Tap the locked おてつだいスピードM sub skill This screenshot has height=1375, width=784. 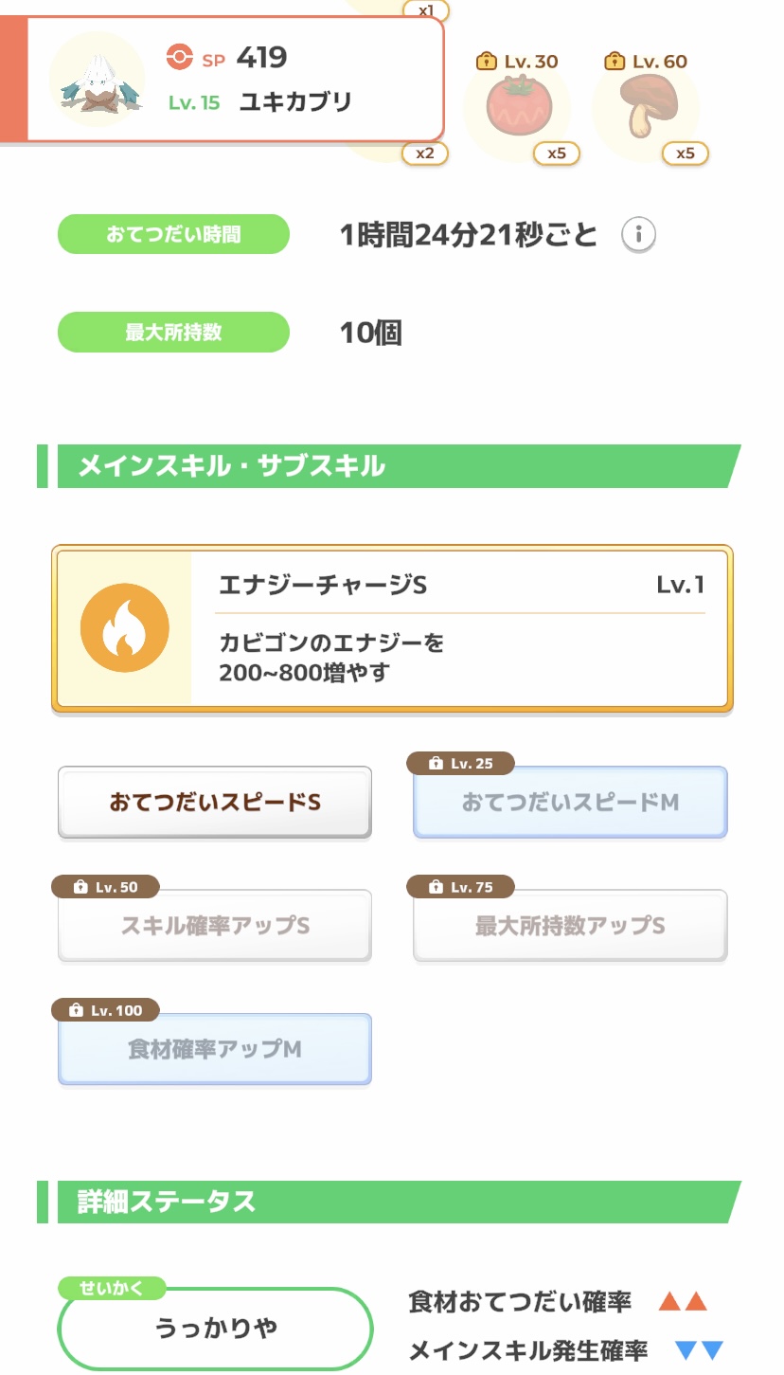click(x=570, y=803)
